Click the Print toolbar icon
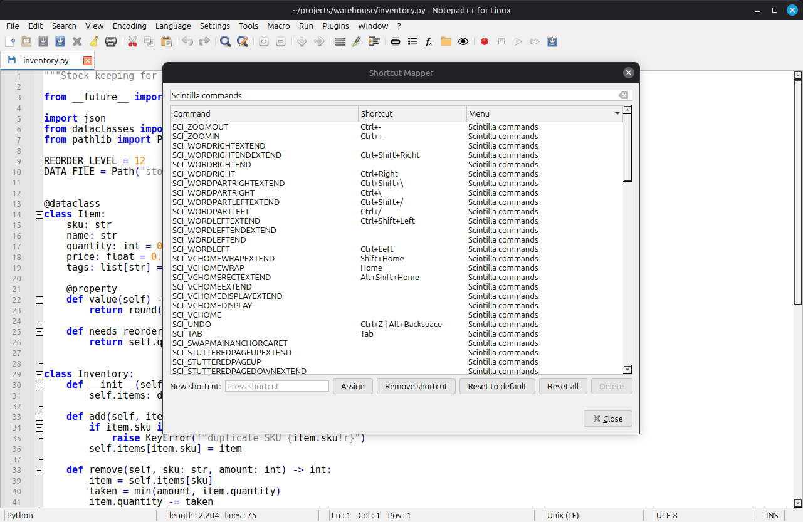This screenshot has width=803, height=522. pos(111,41)
